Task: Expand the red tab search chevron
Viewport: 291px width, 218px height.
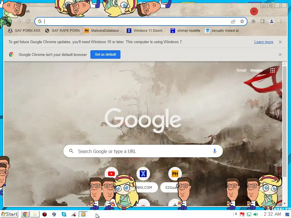Action: tap(254, 11)
